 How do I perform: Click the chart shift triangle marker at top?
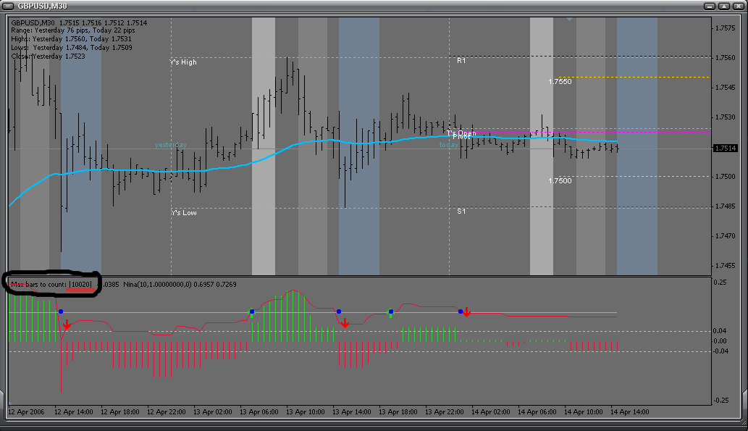pyautogui.click(x=570, y=20)
